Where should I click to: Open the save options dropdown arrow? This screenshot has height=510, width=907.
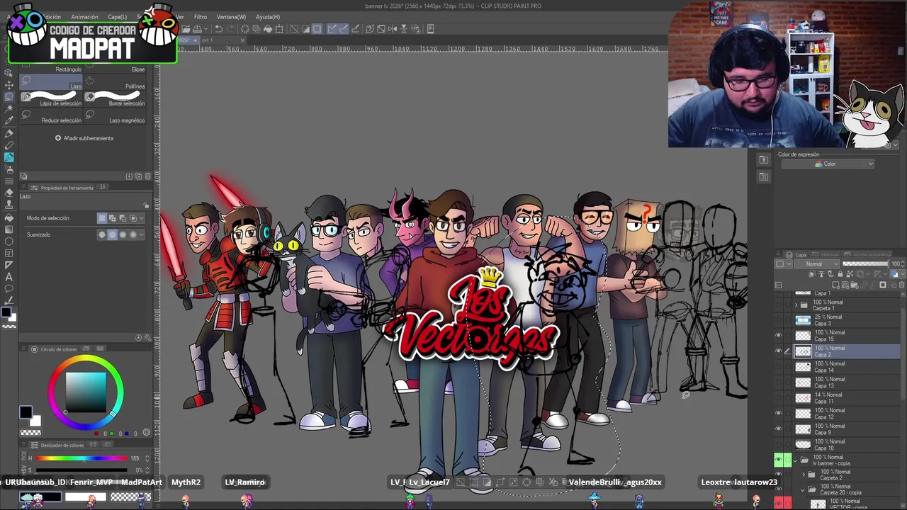[x=205, y=29]
